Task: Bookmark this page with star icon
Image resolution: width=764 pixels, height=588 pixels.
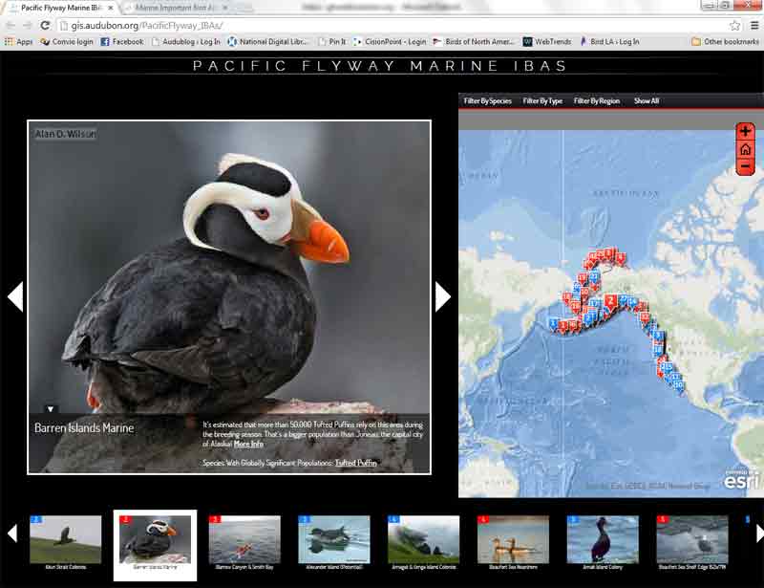Action: (x=734, y=25)
